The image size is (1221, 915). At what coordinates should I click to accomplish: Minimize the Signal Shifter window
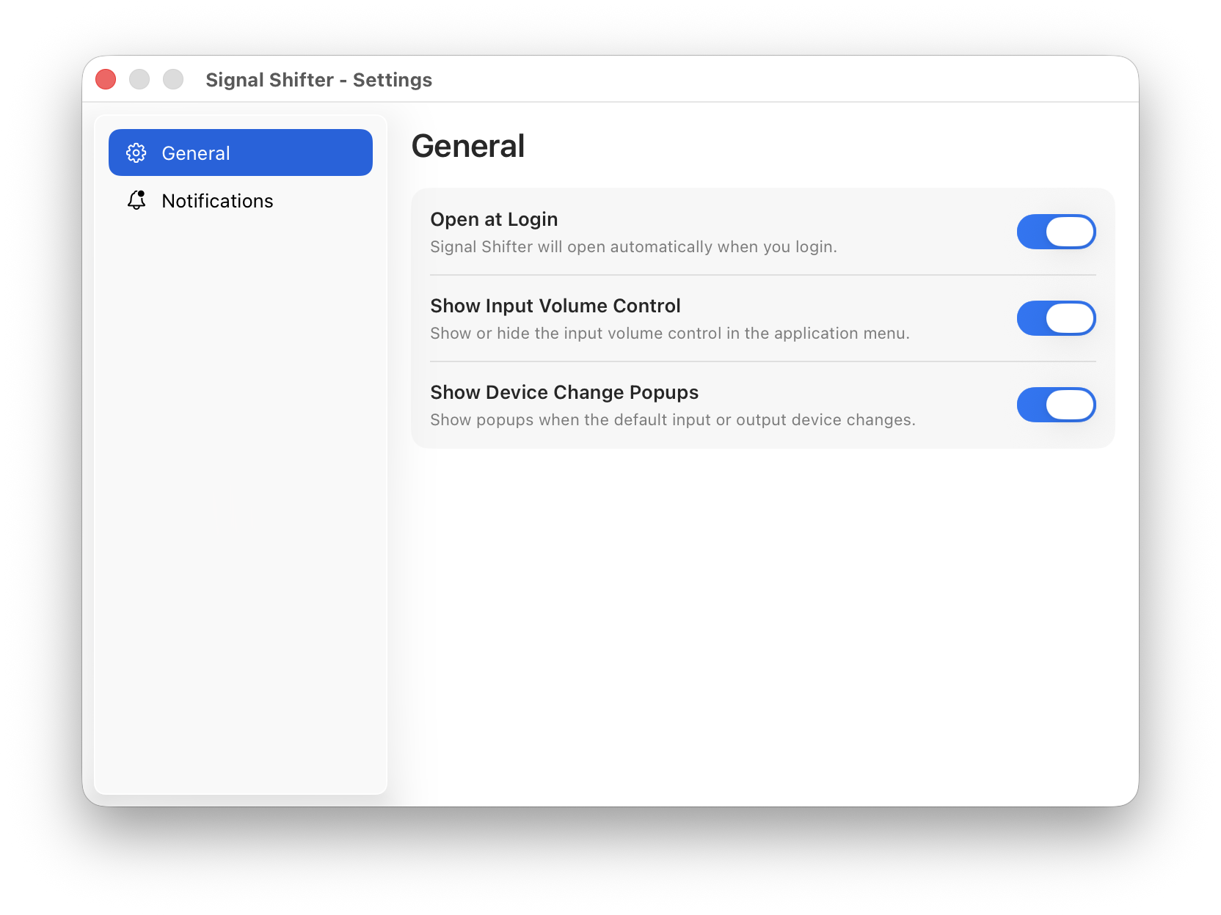139,78
